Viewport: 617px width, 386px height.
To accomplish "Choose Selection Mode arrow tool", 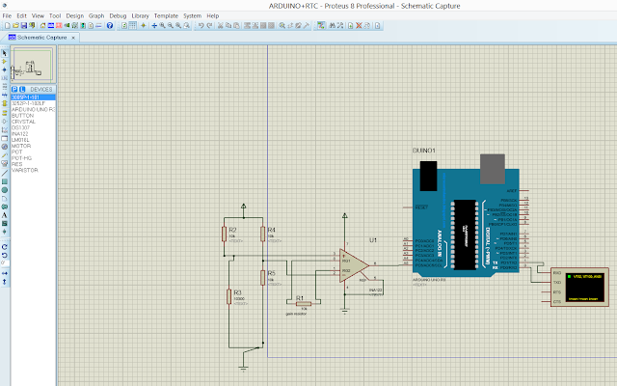I will pos(5,53).
